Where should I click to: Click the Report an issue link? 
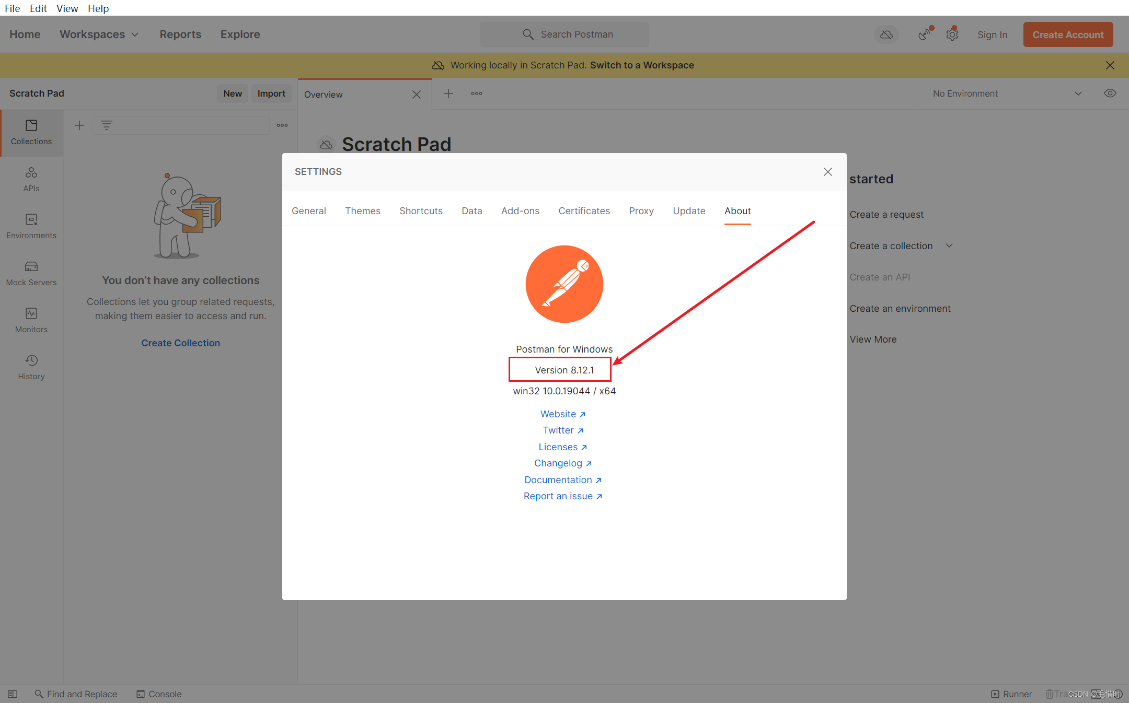click(x=563, y=496)
